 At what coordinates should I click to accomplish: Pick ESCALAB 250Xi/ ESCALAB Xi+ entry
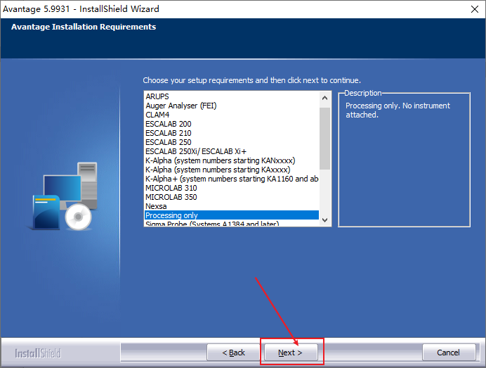(232, 151)
